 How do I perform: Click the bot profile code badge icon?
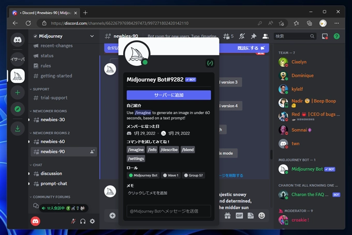(x=210, y=63)
